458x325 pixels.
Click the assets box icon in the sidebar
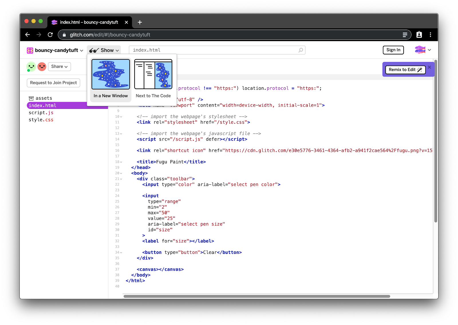coord(31,98)
